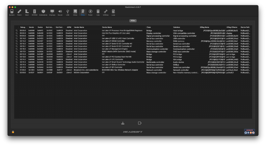Open the Sound section
266x146 pixels.
pyautogui.click(x=60, y=12)
